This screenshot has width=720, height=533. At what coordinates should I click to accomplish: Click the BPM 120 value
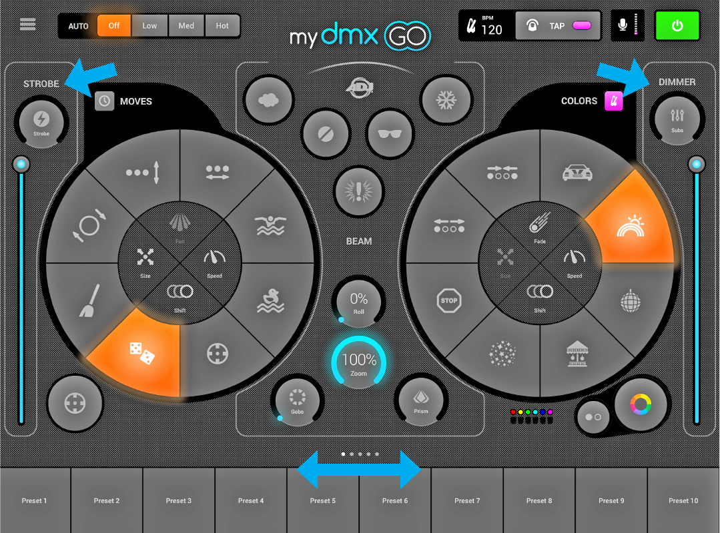pos(491,30)
